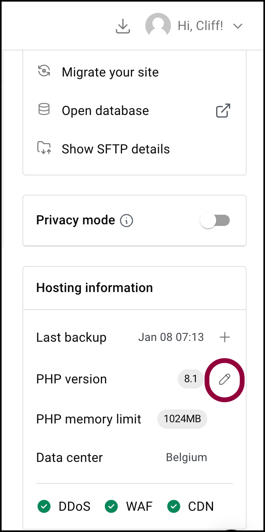
Task: Click the CDN green check status
Action: [x=191, y=506]
